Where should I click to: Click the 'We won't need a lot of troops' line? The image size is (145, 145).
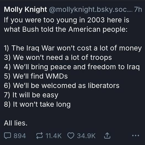point(58,57)
